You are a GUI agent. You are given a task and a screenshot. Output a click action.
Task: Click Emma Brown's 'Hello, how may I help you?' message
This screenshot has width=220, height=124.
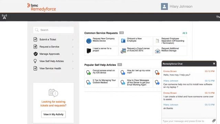177,75
